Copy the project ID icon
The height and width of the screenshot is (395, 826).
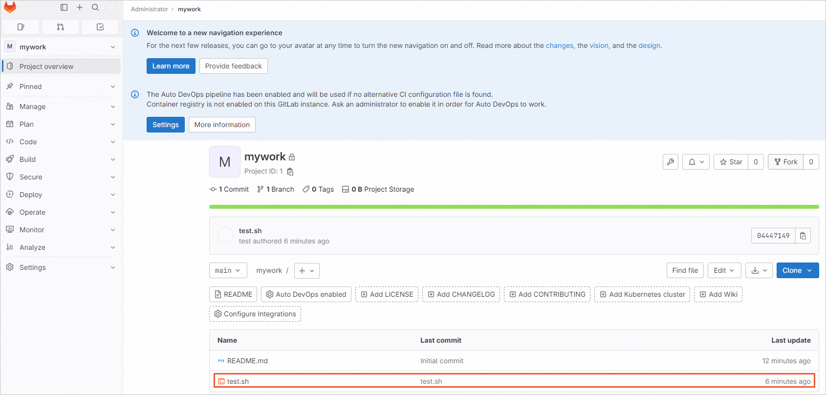(290, 172)
